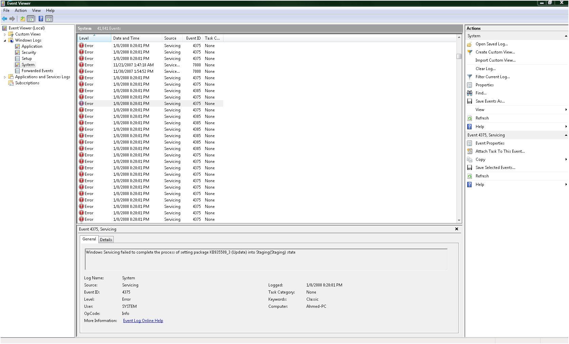This screenshot has width=569, height=344.
Task: Collapse the System actions section
Action: click(x=566, y=36)
